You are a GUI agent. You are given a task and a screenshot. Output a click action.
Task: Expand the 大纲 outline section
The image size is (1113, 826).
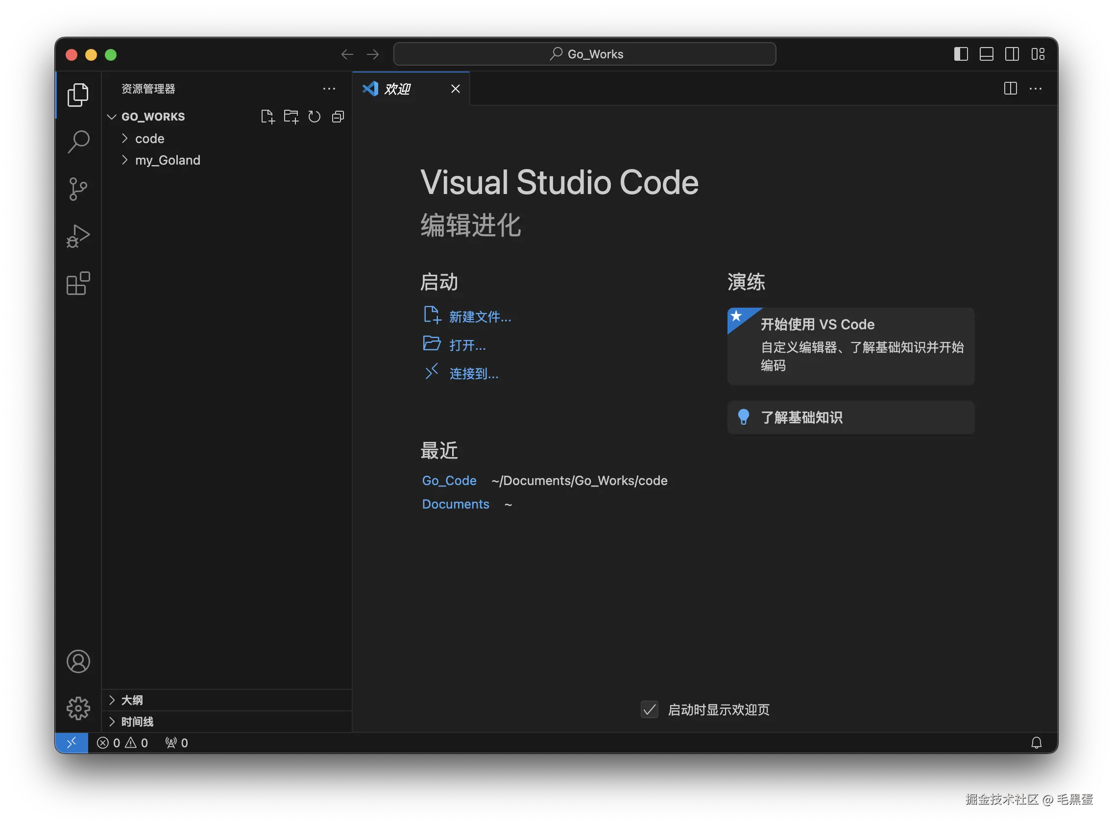pos(132,700)
